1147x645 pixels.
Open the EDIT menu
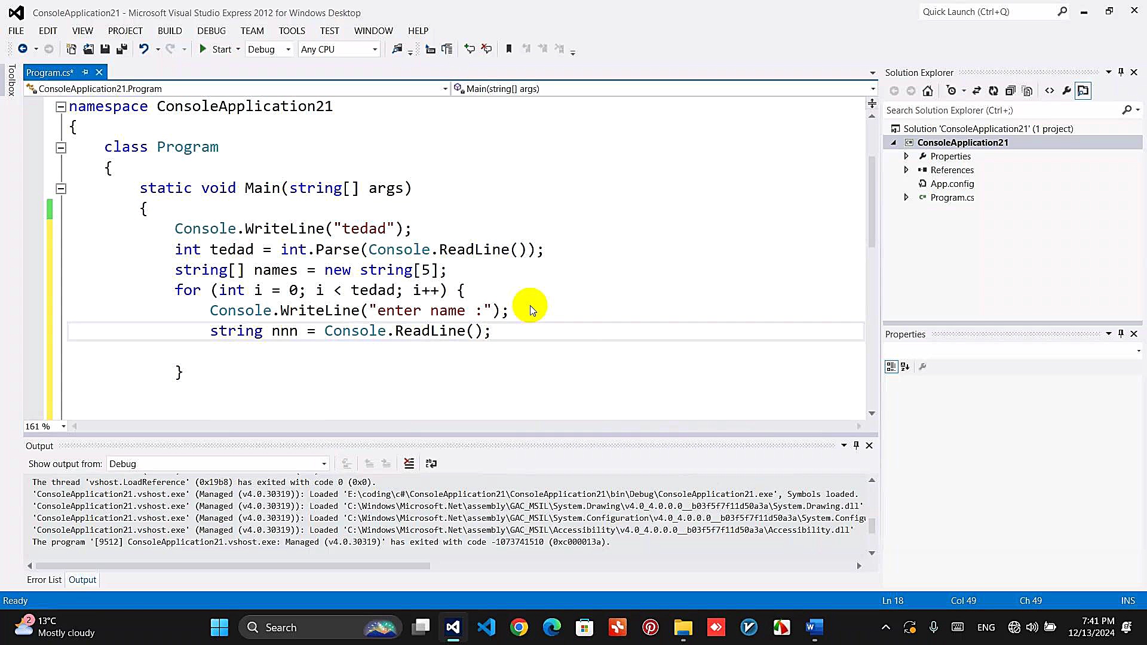(x=48, y=30)
